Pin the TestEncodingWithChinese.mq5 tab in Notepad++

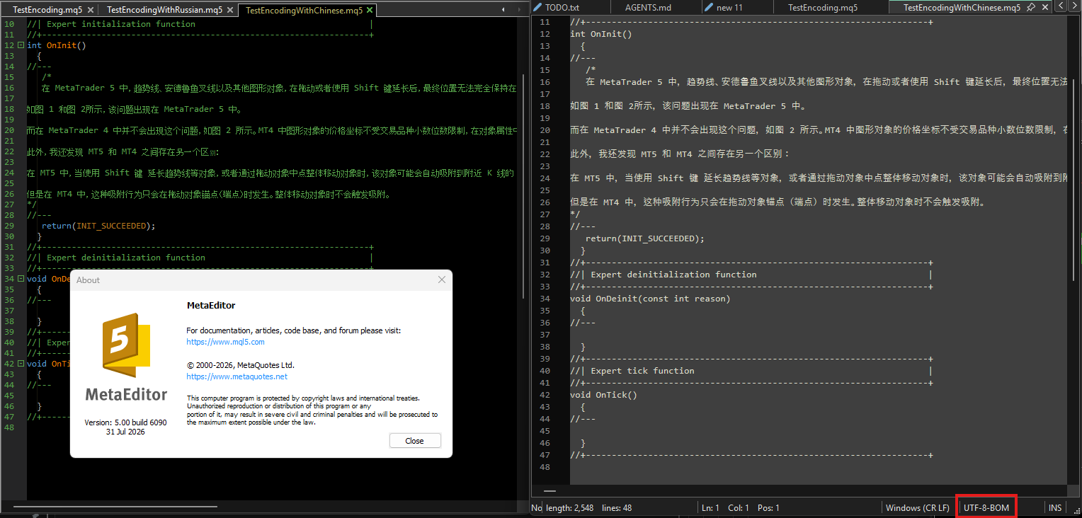1031,7
